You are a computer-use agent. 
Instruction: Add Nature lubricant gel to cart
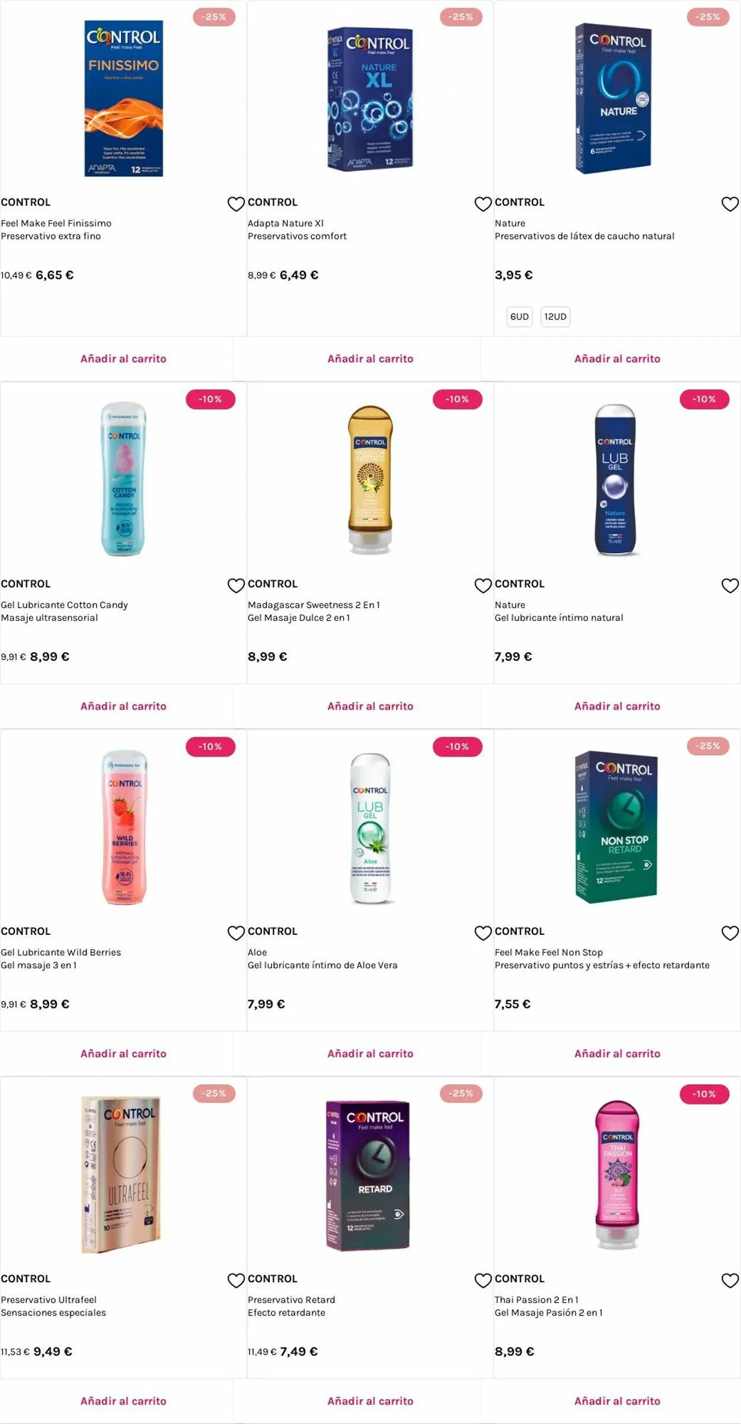tap(617, 706)
